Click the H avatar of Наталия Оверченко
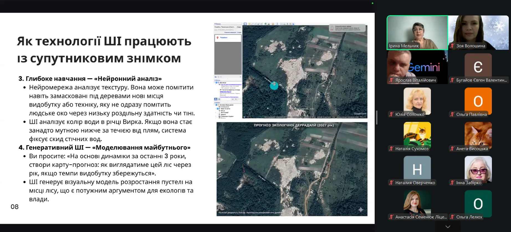 pos(417,169)
